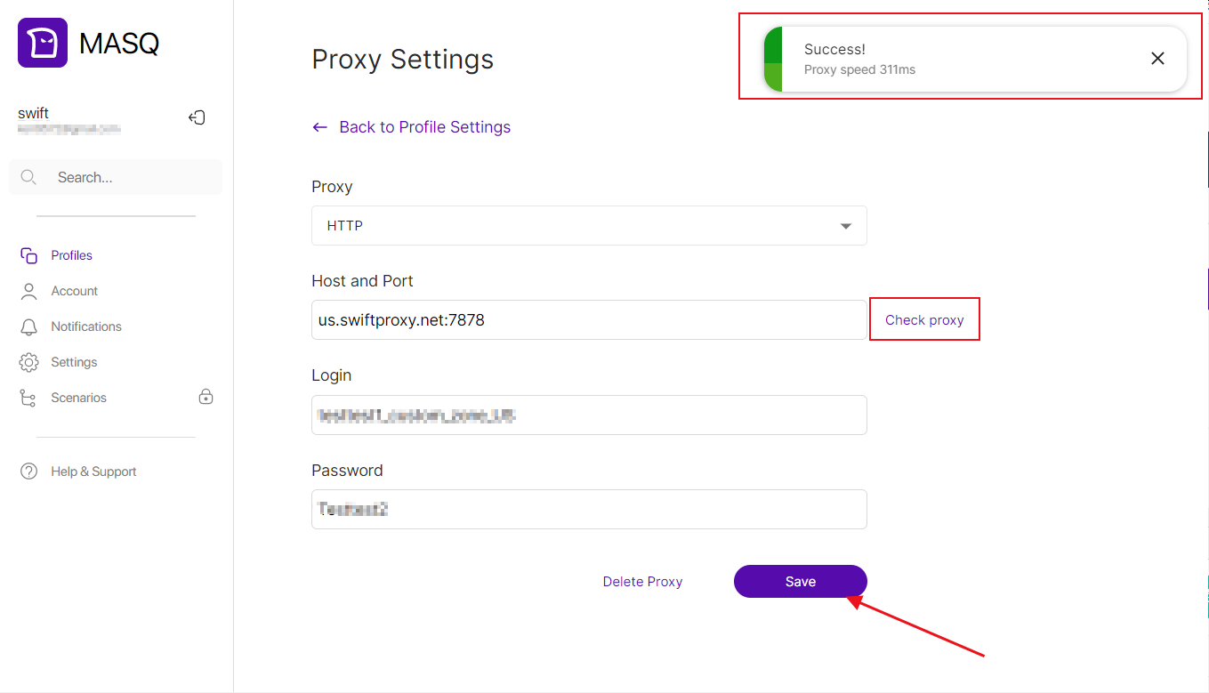This screenshot has width=1209, height=693.
Task: Open the Proxy type HTTP dropdown
Action: [x=589, y=226]
